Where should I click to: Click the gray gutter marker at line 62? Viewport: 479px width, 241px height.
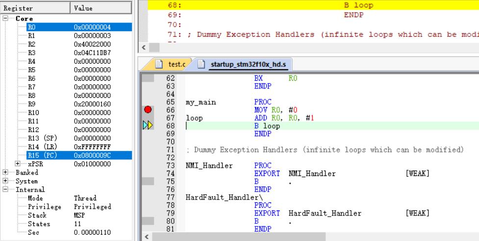[x=148, y=78]
